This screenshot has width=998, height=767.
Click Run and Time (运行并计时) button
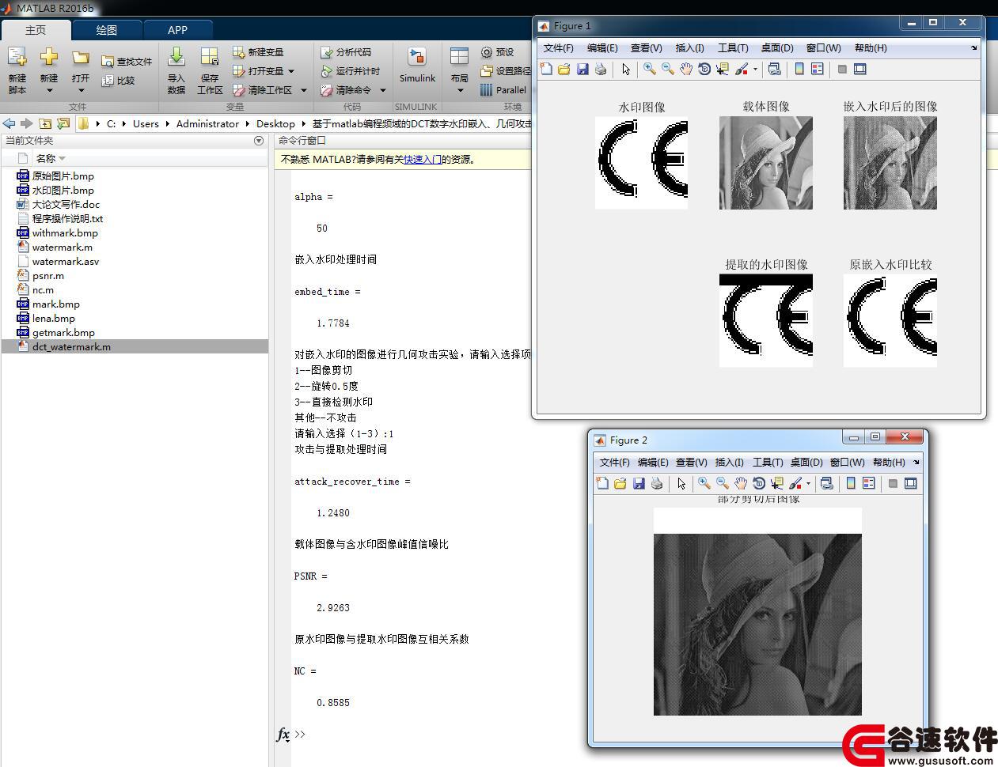click(x=351, y=71)
